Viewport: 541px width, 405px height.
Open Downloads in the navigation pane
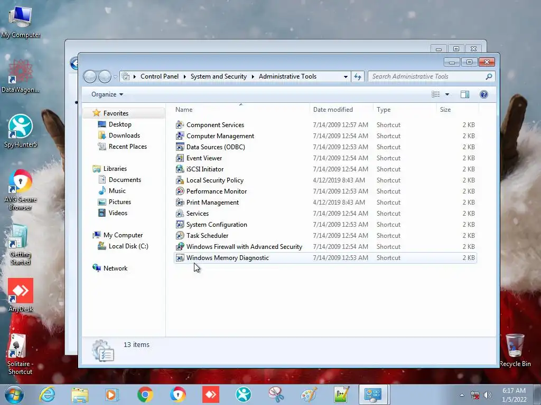coord(124,136)
